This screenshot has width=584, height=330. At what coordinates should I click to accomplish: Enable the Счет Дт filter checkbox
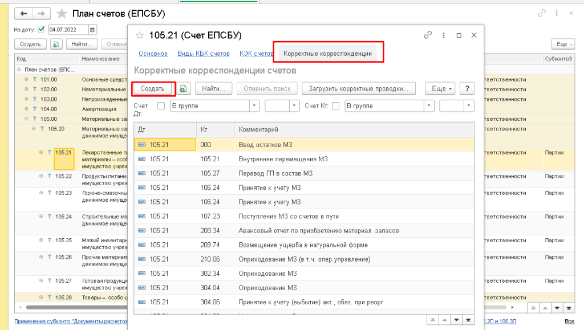tap(161, 105)
